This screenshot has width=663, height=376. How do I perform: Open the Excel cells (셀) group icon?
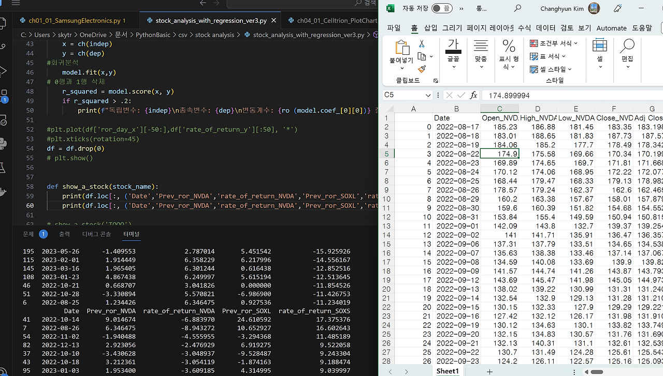click(x=600, y=46)
